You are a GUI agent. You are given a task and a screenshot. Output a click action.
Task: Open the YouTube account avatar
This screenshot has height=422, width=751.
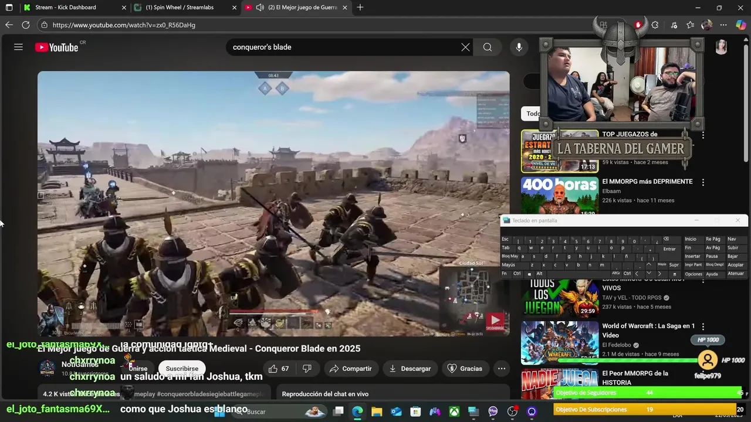point(721,47)
